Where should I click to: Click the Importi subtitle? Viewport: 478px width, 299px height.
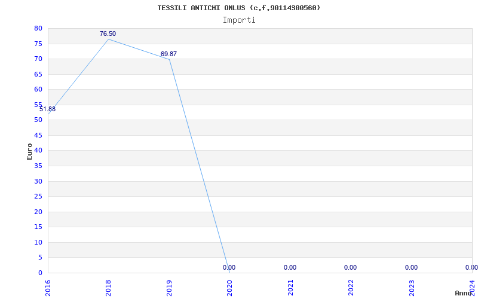pyautogui.click(x=239, y=20)
